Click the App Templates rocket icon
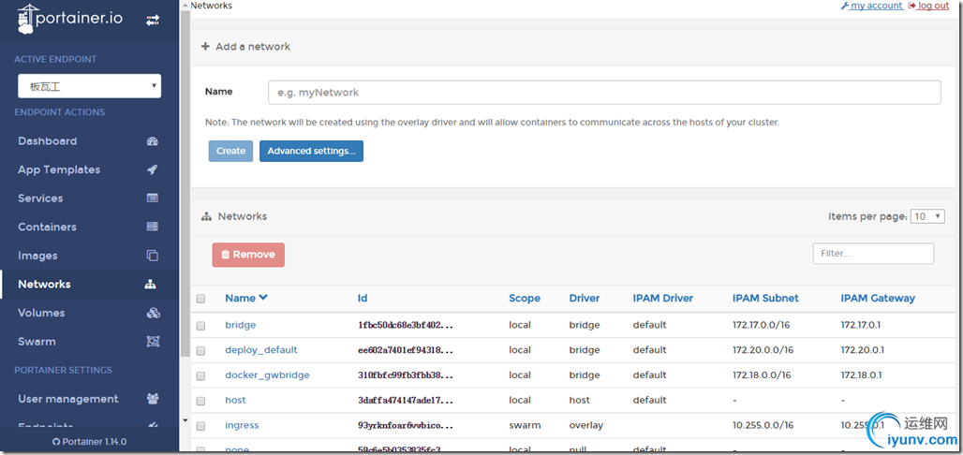Viewport: 963px width, 455px height. pos(153,170)
